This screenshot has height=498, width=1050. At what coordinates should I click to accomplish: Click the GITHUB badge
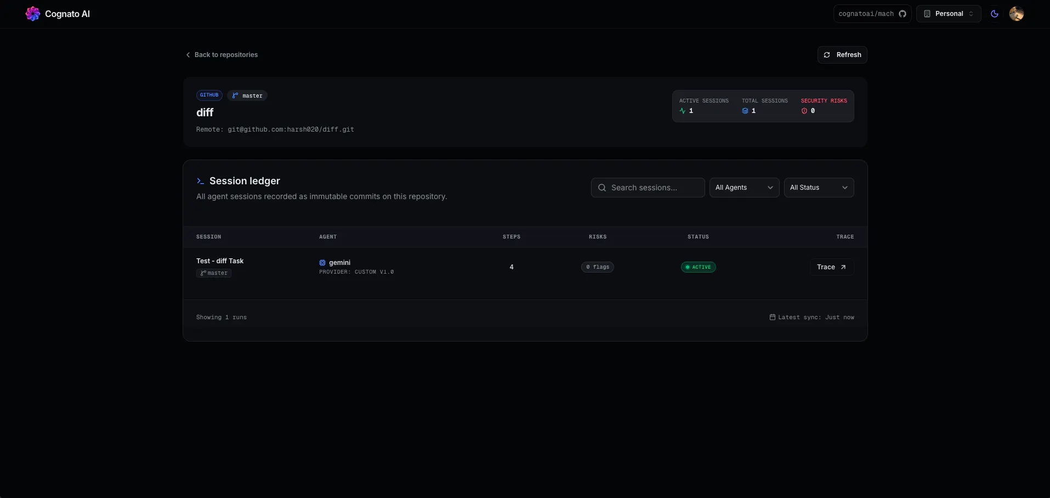pos(209,95)
